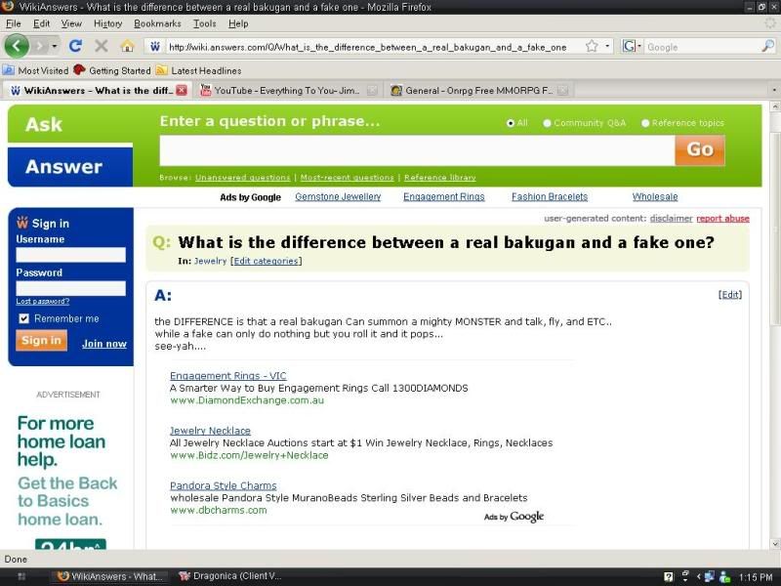Expand the back/forward history dropdown arrow
The image size is (781, 586).
[55, 46]
